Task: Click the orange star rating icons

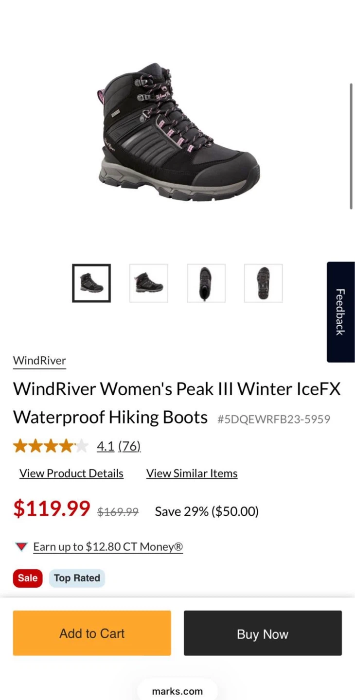Action: [51, 446]
